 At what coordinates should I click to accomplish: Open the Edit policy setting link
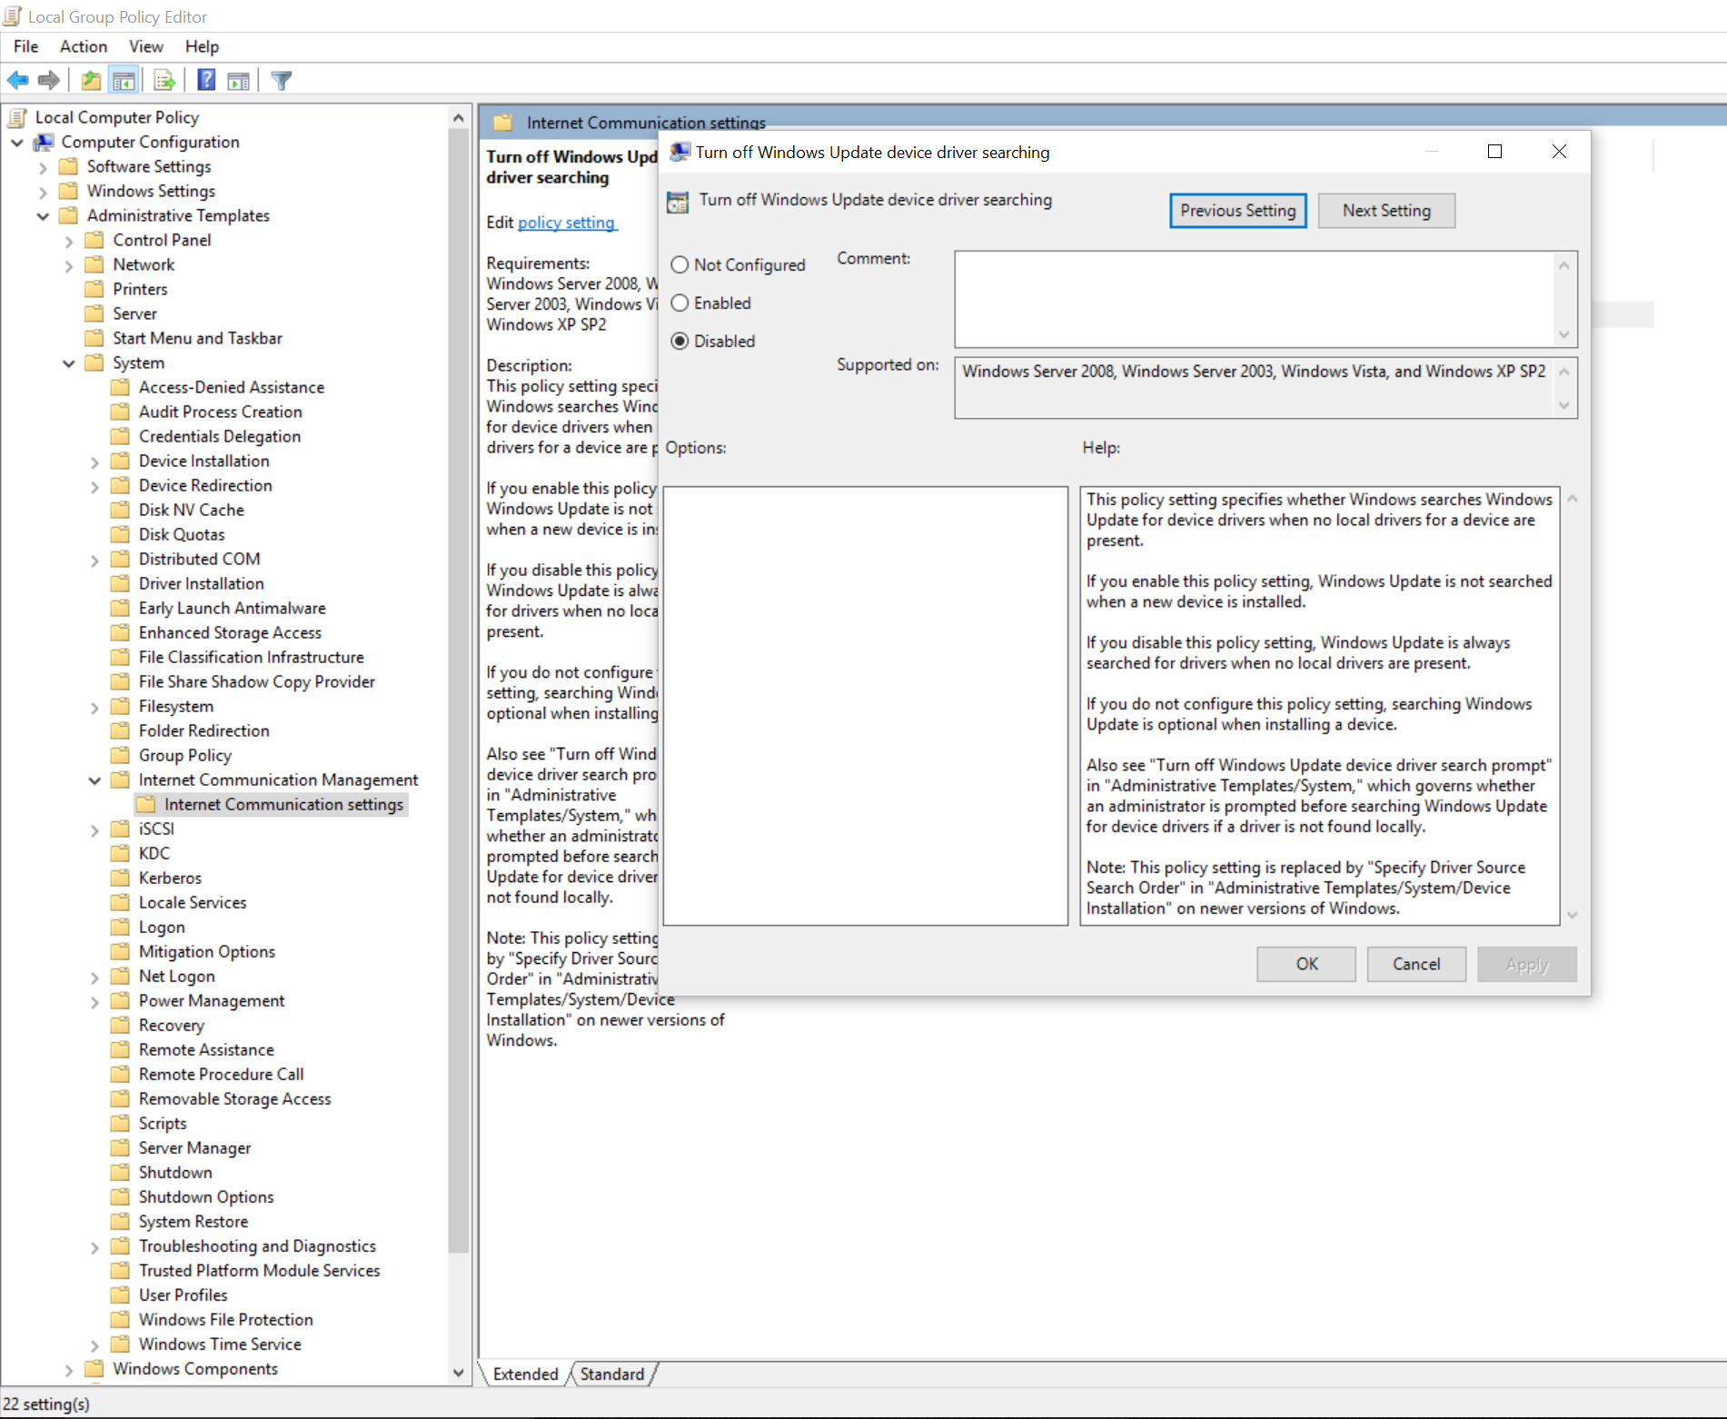point(567,223)
